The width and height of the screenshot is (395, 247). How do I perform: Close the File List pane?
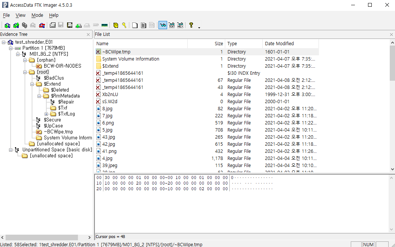(391, 35)
